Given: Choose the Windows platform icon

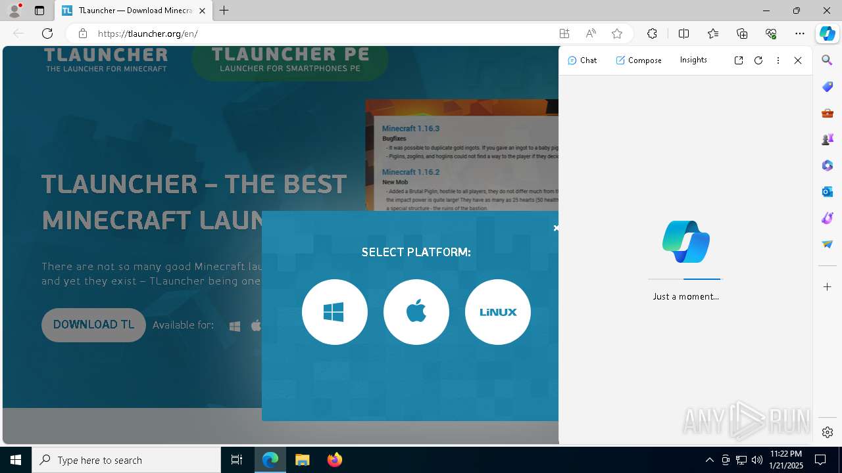Looking at the screenshot, I should point(335,312).
